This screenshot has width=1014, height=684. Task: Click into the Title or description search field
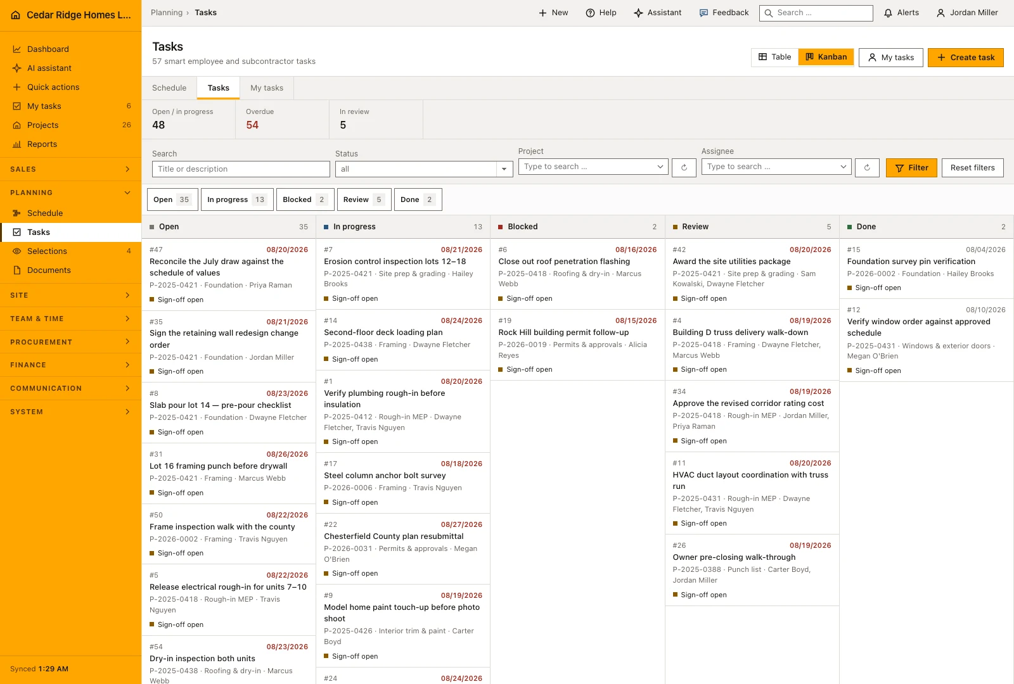pos(241,169)
